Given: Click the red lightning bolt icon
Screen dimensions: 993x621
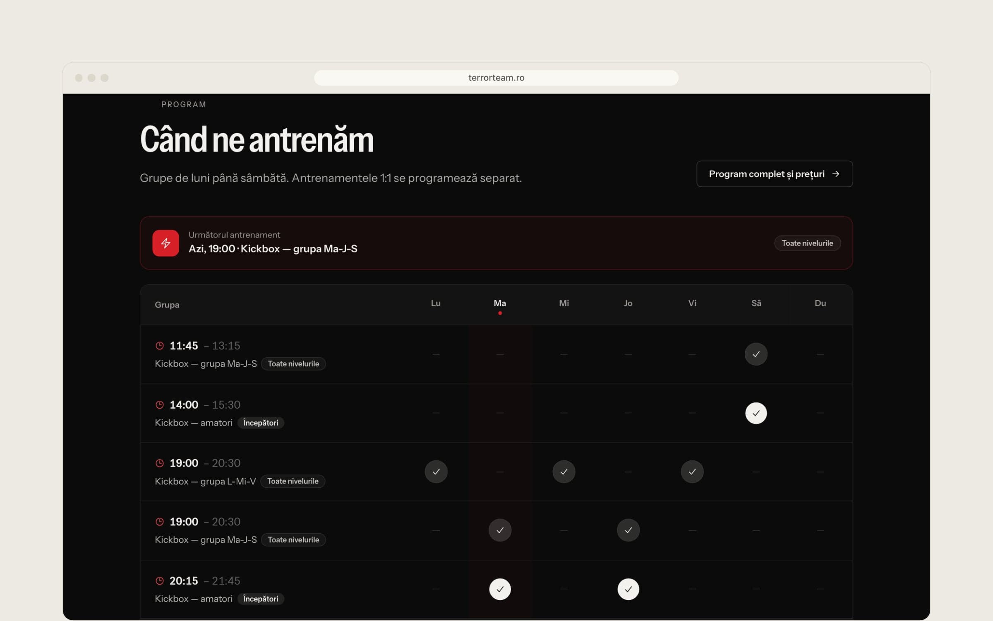Looking at the screenshot, I should tap(165, 243).
